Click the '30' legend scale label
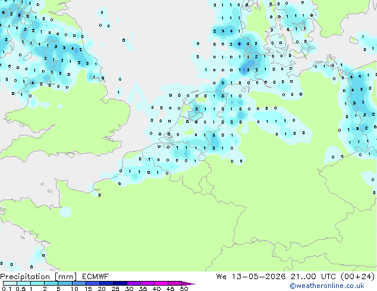 129,289
